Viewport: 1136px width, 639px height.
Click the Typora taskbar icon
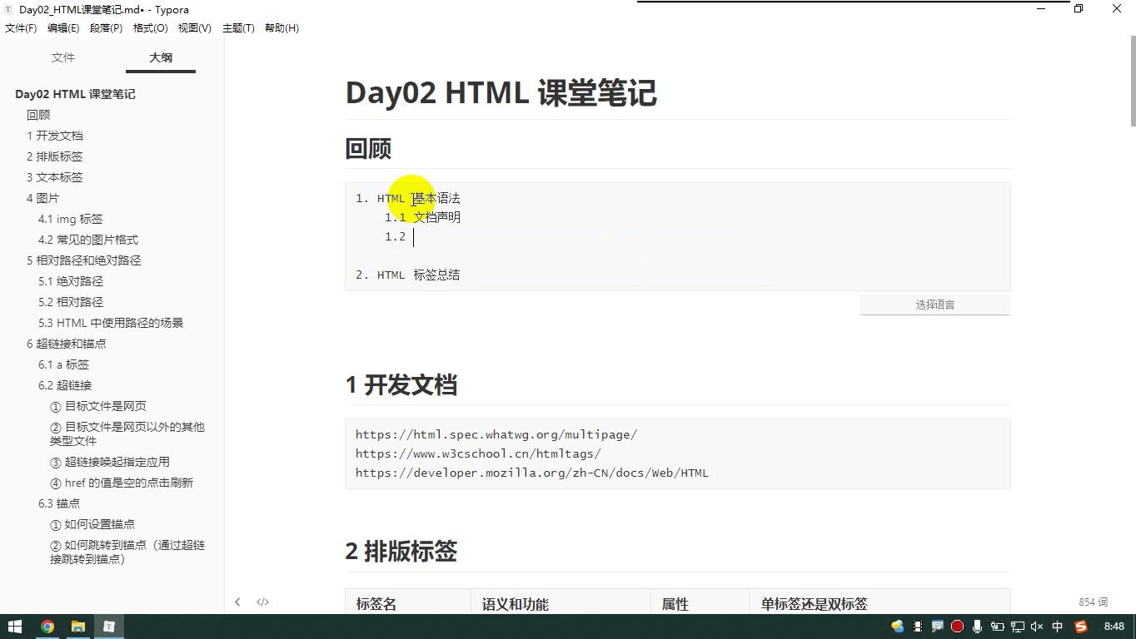click(108, 627)
